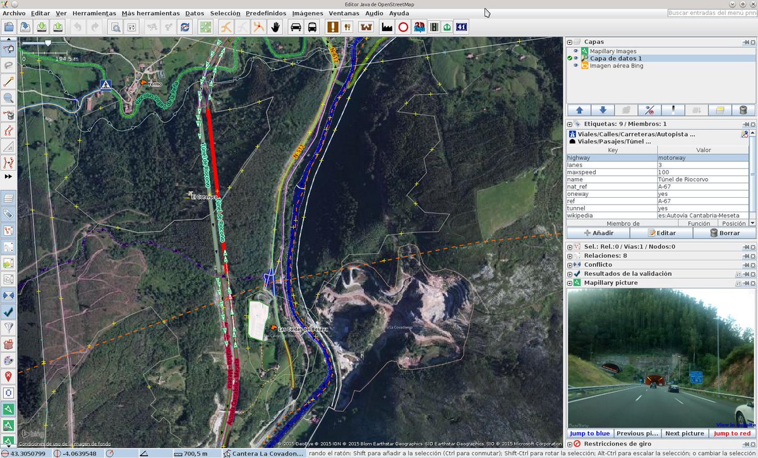The image size is (758, 458).
Task: Click the Mapillary tunnel photo thumbnail
Action: click(661, 359)
